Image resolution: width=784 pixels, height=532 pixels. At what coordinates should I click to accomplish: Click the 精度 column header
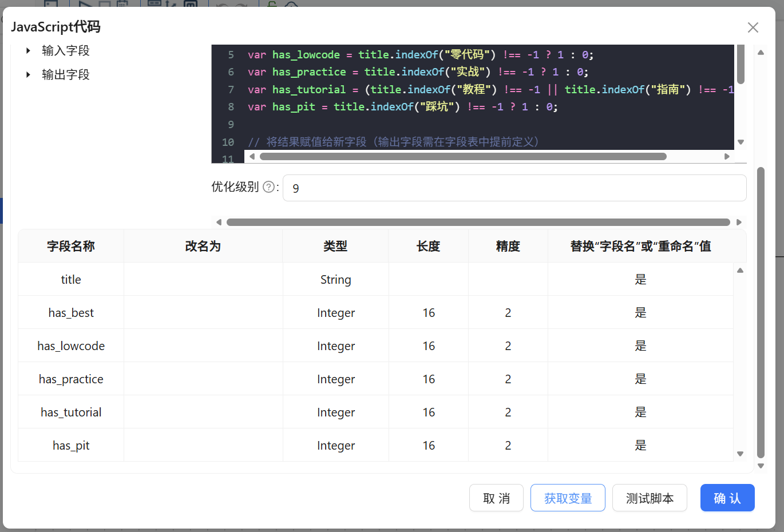tap(508, 246)
